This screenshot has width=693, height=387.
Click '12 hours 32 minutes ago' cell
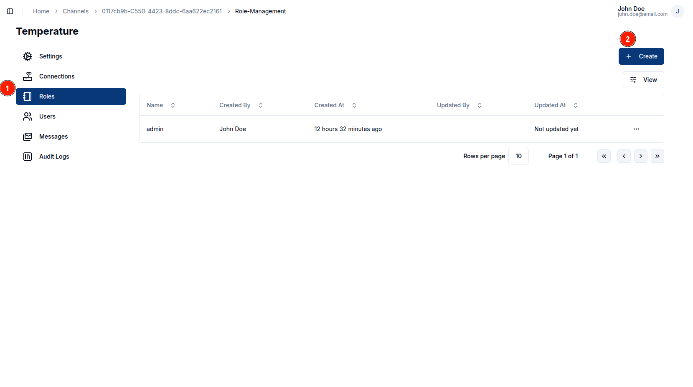348,129
